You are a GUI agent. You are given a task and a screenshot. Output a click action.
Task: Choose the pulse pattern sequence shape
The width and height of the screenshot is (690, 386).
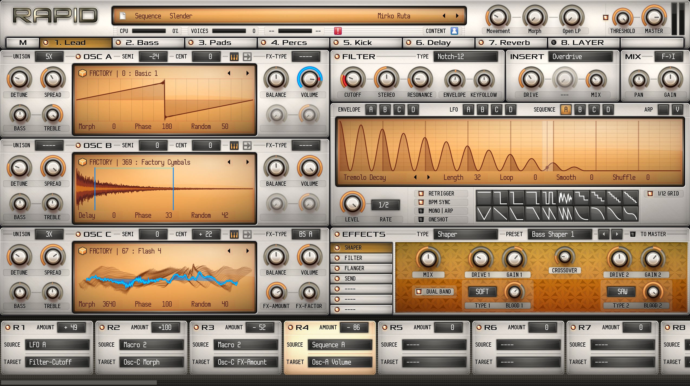[549, 198]
